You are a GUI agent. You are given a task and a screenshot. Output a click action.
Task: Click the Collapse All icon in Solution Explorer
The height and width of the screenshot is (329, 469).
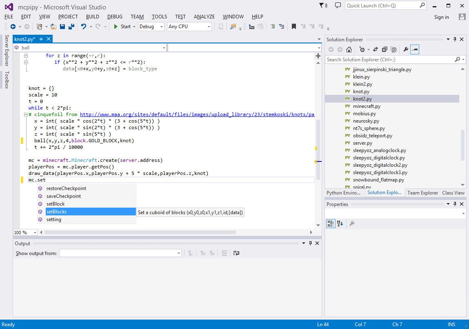click(385, 49)
